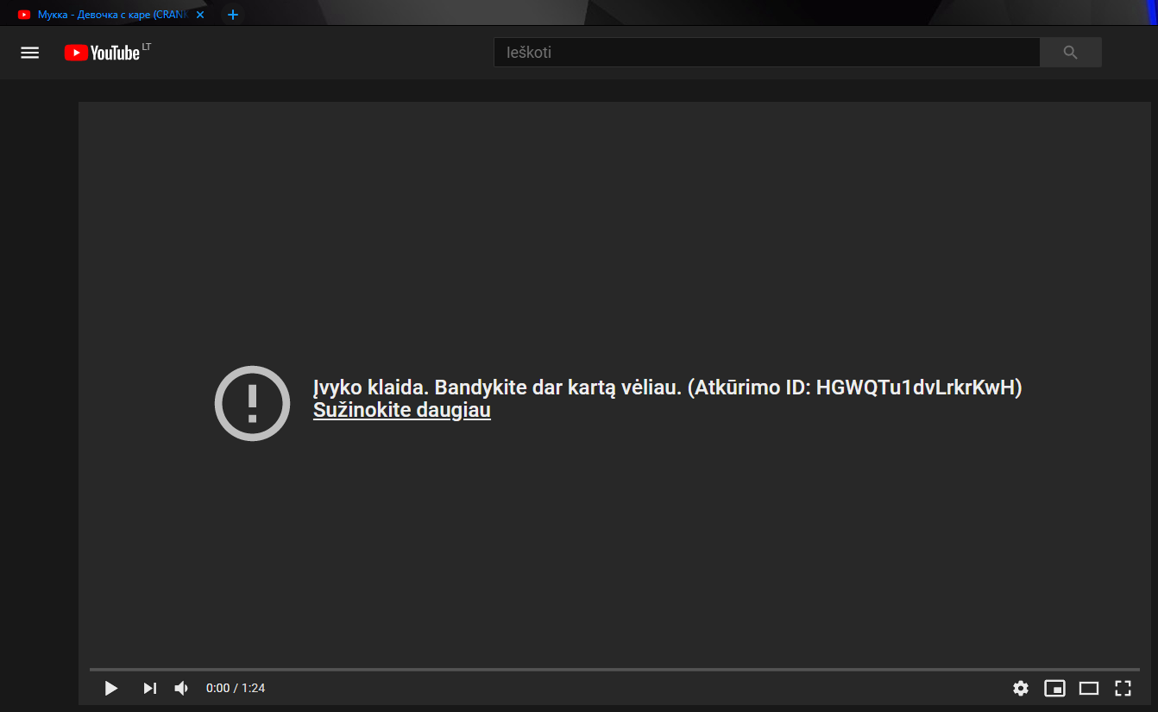Open the player settings gear

point(1021,688)
